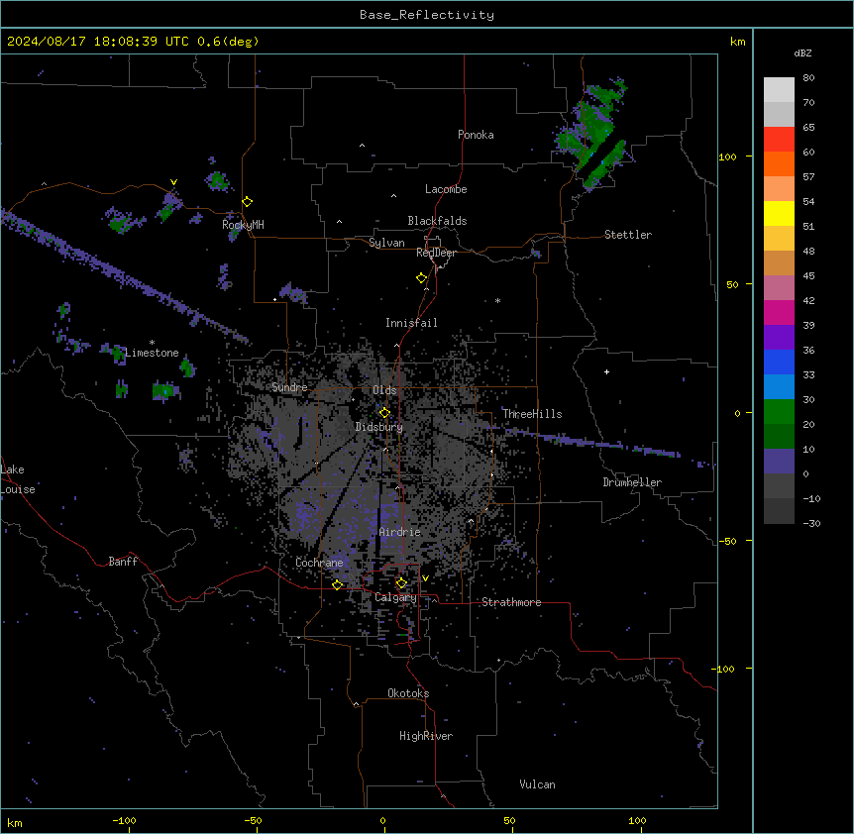Select the Vulcan label

coord(538,784)
